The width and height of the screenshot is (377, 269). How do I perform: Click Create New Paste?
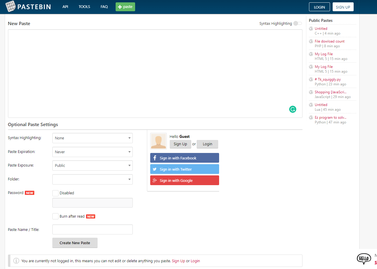tap(75, 243)
